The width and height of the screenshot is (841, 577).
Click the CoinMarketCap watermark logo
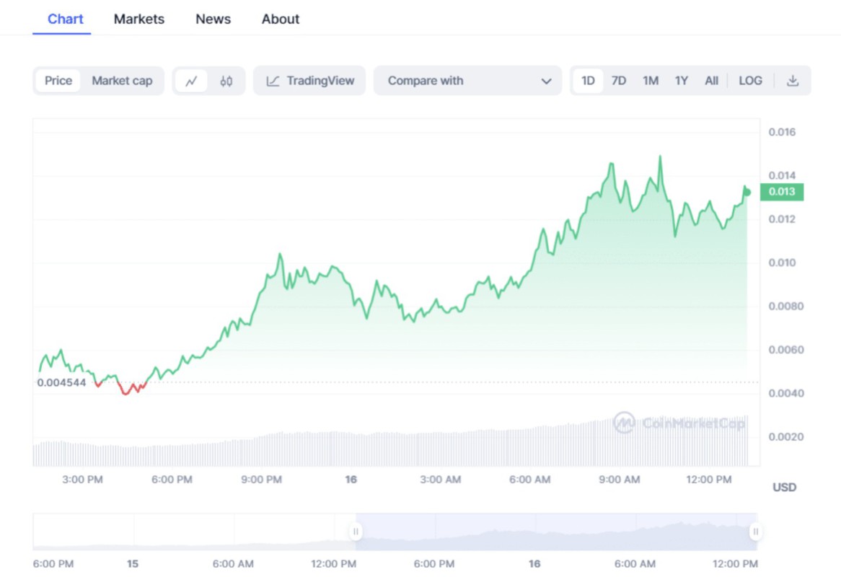point(625,424)
